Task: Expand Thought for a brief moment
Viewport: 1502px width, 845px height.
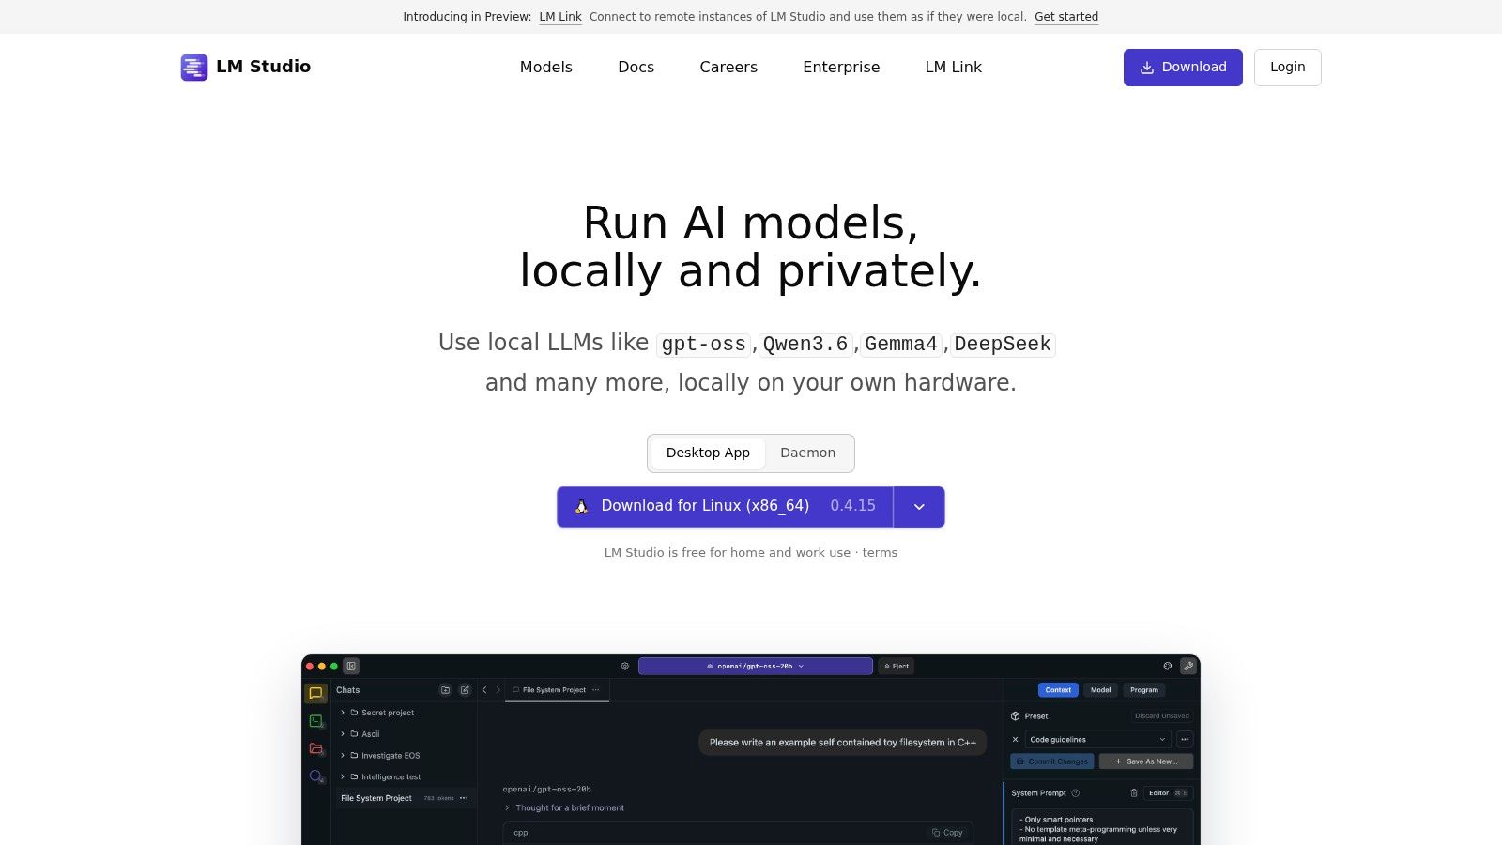Action: (x=564, y=808)
